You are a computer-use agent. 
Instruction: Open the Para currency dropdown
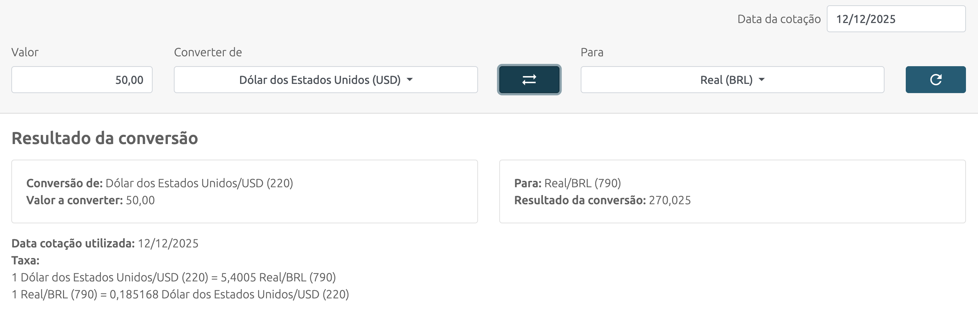tap(733, 80)
